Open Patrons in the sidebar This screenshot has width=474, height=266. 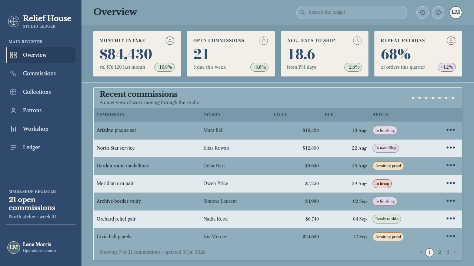point(41,110)
